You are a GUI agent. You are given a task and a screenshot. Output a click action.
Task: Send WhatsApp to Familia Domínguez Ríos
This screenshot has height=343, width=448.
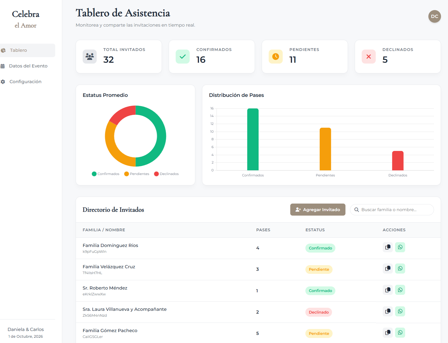click(x=400, y=247)
